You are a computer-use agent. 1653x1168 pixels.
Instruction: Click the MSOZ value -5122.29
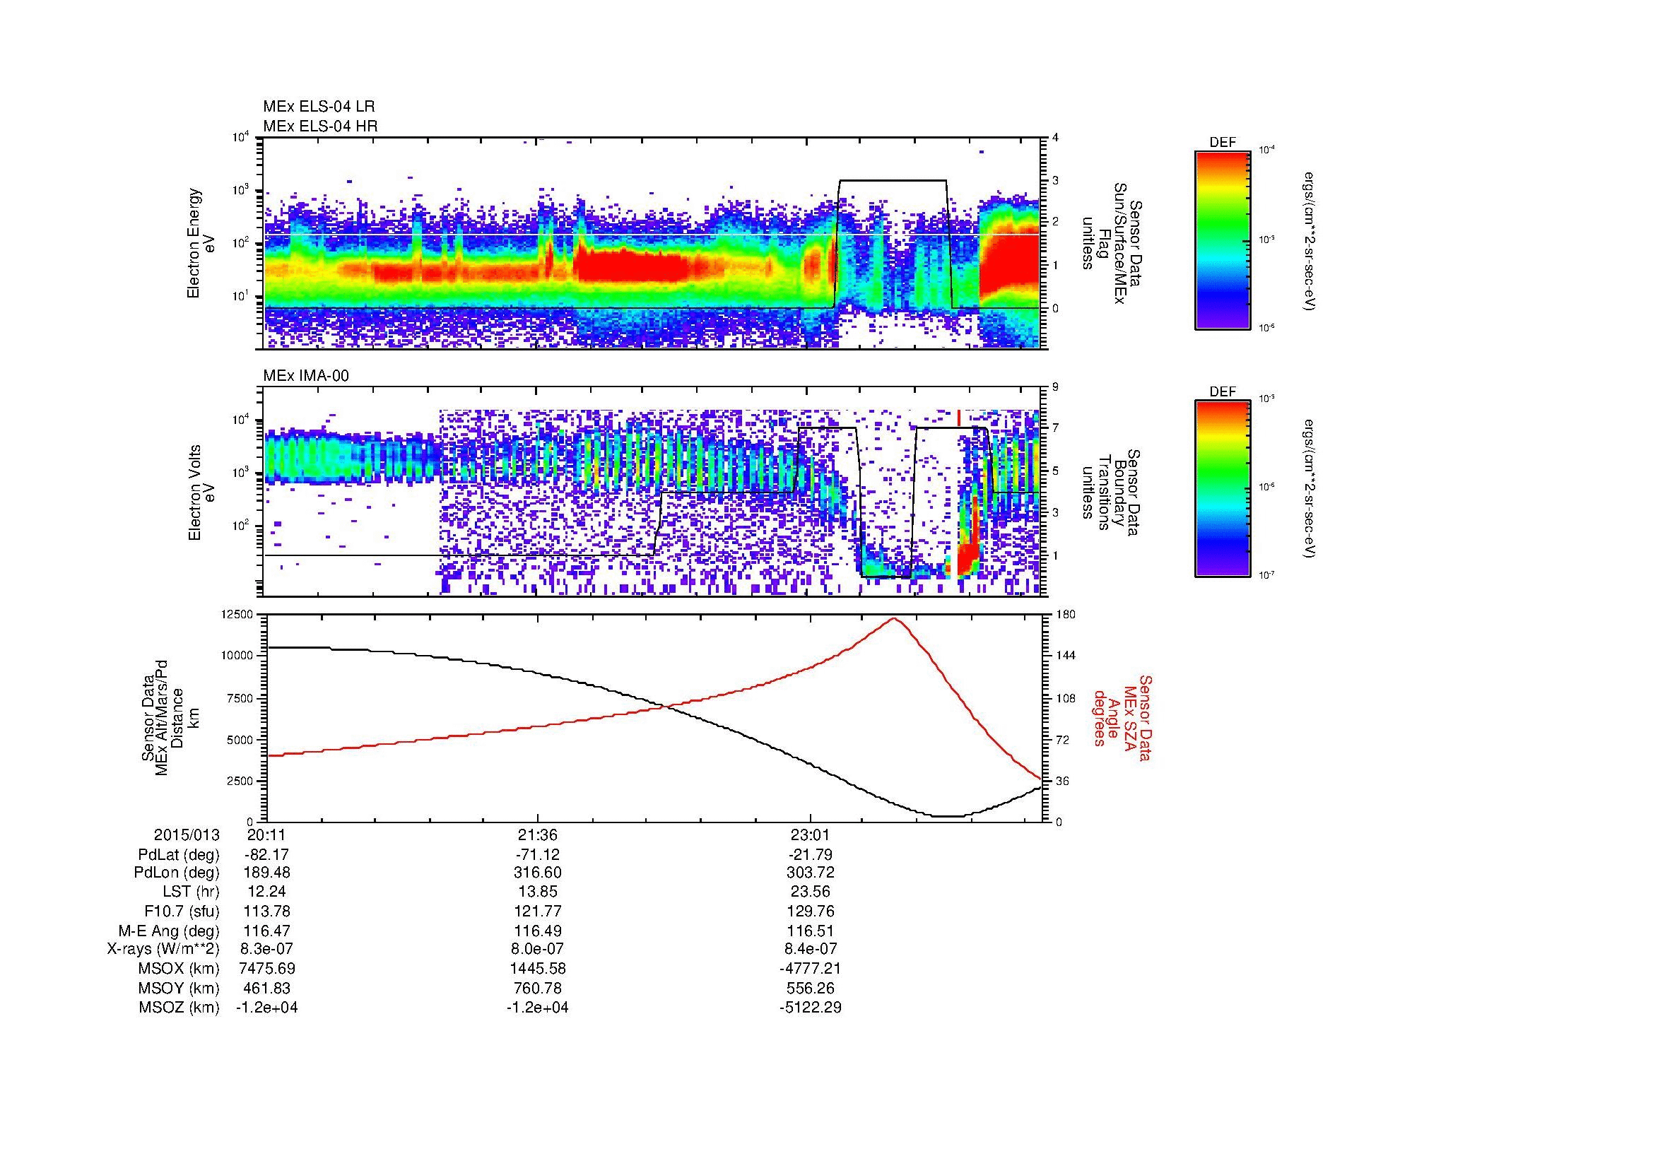pos(811,1008)
